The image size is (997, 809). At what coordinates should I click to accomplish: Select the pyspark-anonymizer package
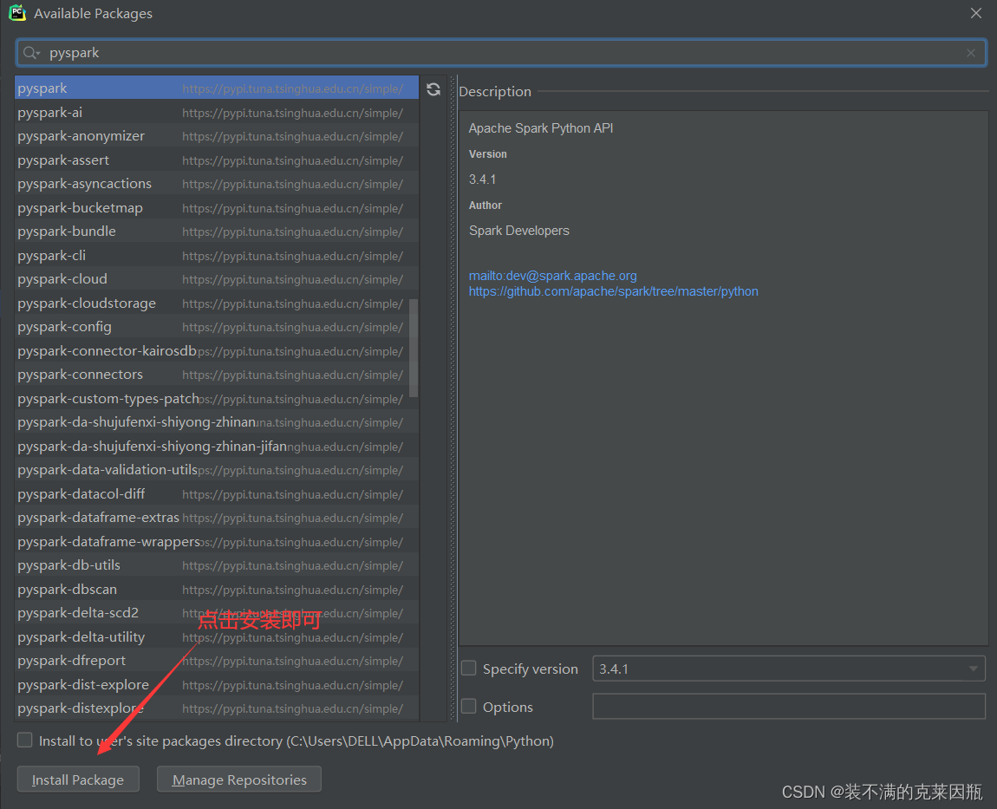(216, 135)
